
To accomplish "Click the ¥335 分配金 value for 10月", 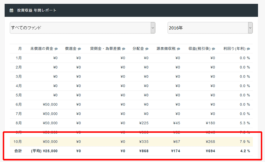I will (x=144, y=142).
